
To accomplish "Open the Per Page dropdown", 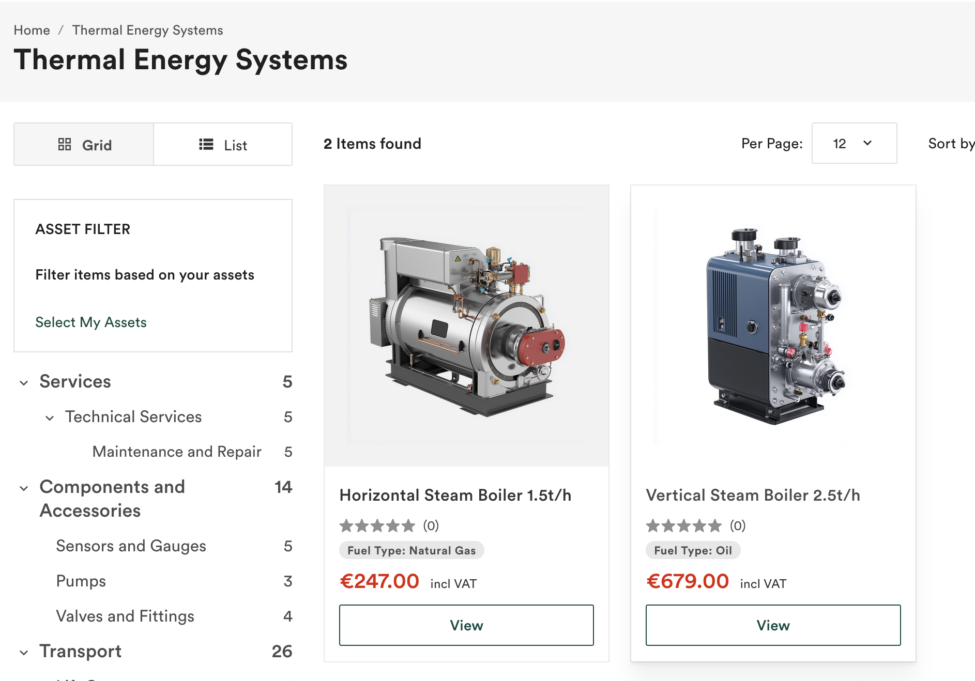I will 854,144.
